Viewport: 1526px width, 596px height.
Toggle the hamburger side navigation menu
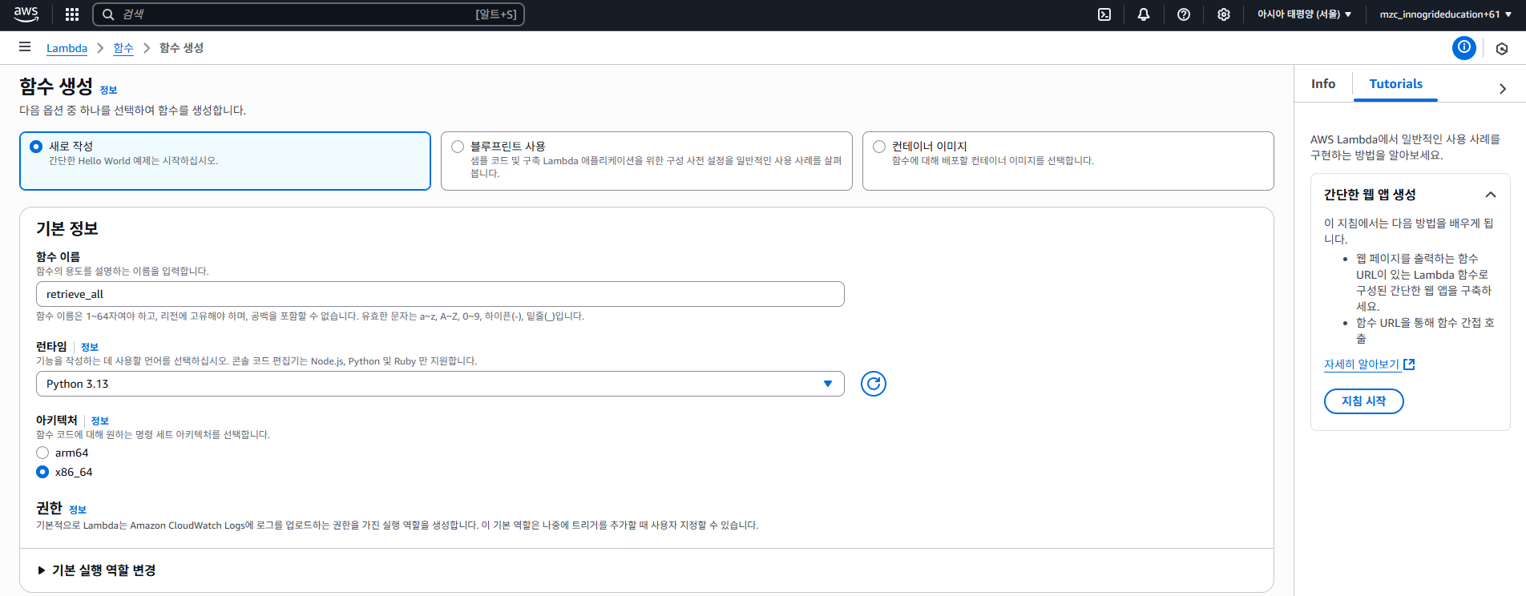pos(25,47)
